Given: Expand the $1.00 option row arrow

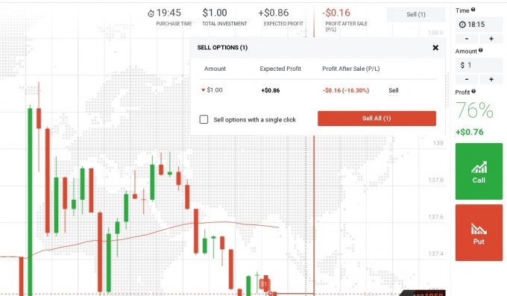Looking at the screenshot, I should coord(203,90).
